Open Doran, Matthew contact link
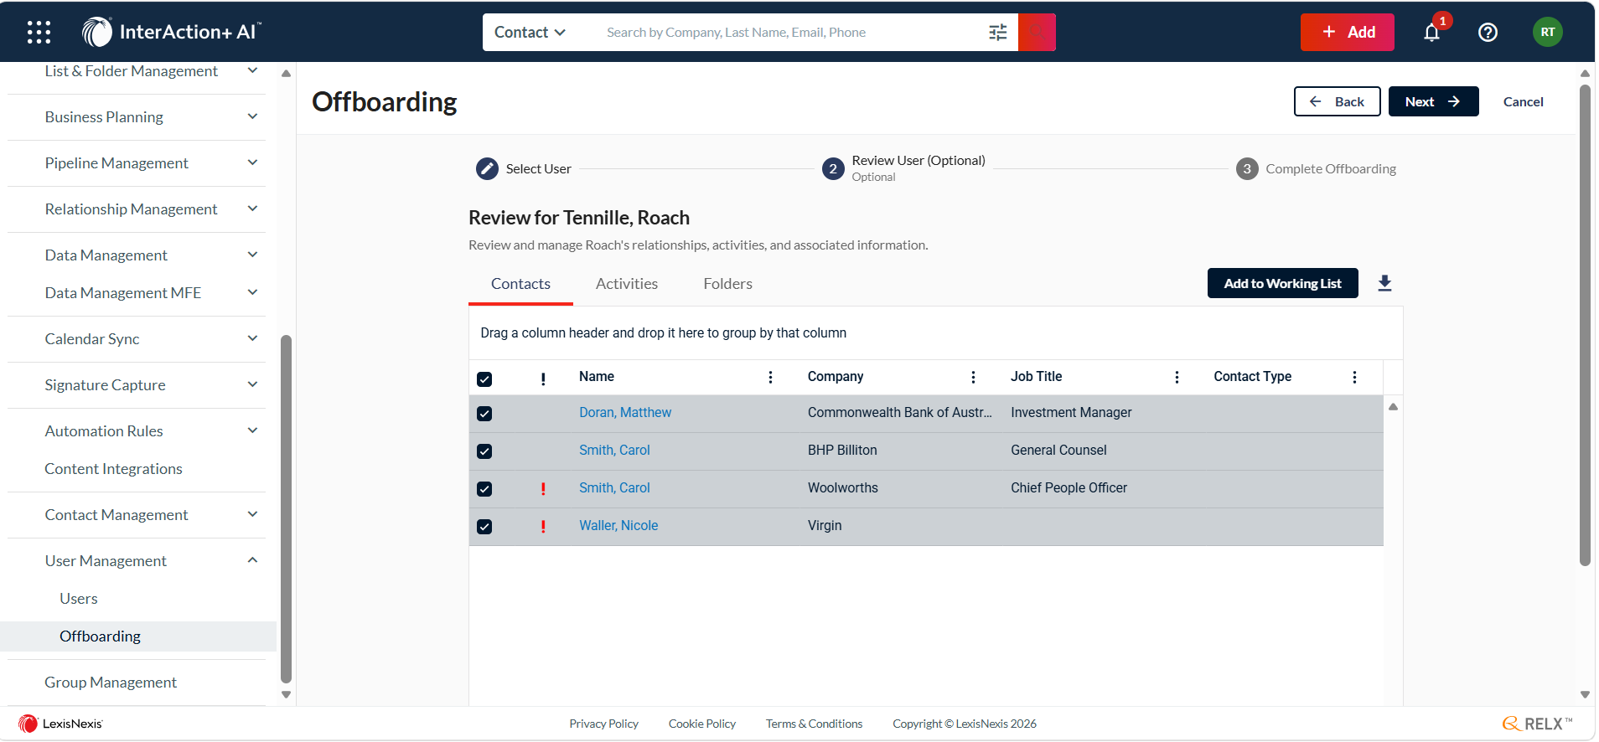 click(x=625, y=413)
